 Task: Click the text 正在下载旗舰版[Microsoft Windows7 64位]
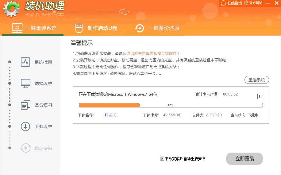119,94
